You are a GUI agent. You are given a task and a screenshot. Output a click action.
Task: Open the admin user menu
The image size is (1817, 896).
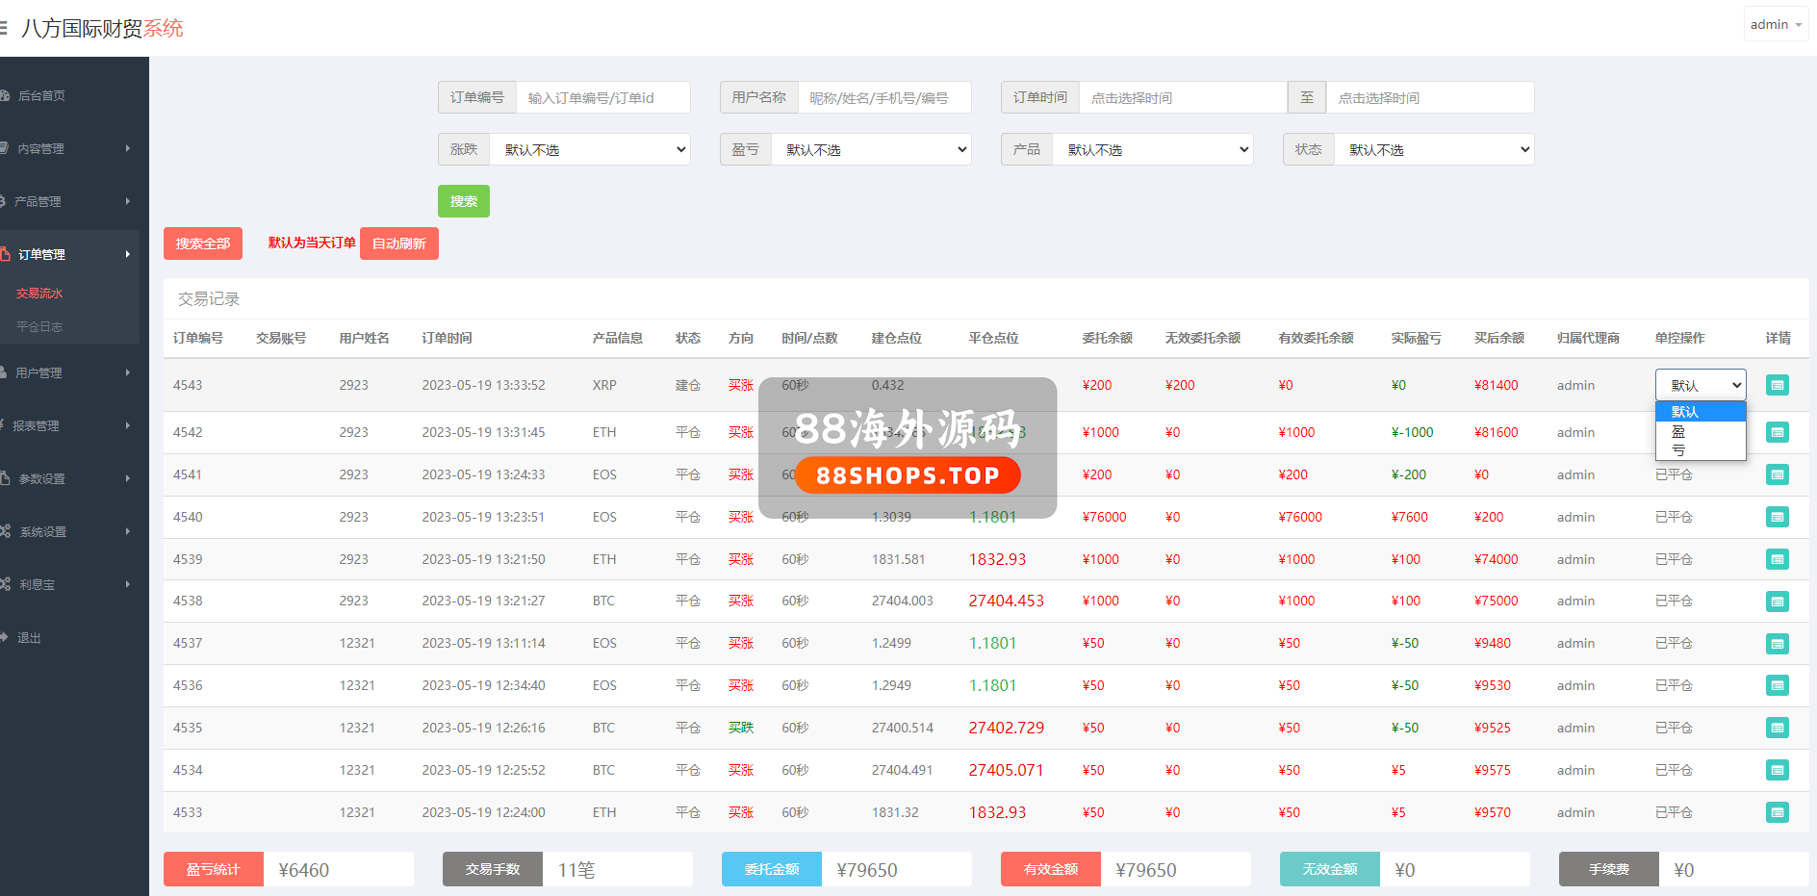coord(1775,24)
